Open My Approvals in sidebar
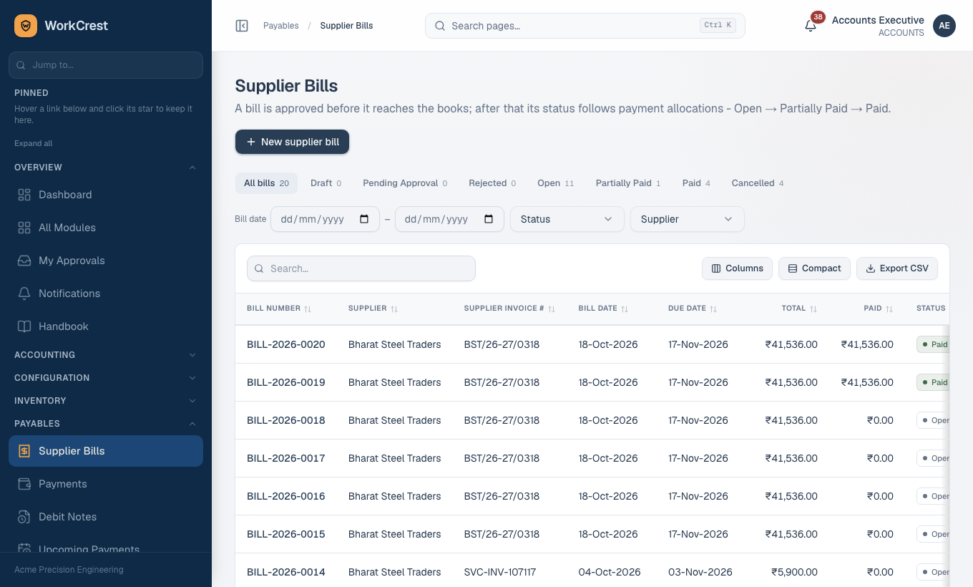The image size is (973, 587). (106, 261)
